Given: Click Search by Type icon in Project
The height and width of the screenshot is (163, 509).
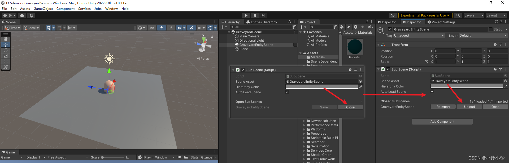Looking at the screenshot, I should pyautogui.click(x=342, y=27).
